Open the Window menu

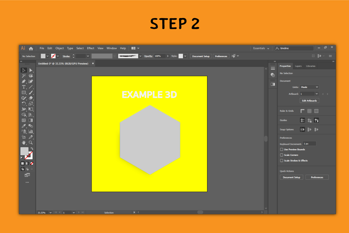click(x=112, y=48)
